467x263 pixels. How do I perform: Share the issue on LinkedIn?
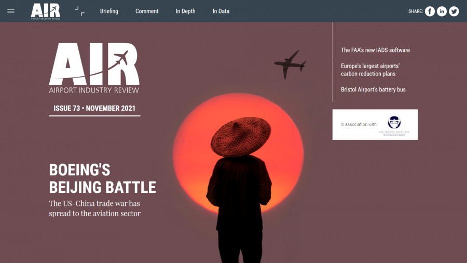[442, 11]
